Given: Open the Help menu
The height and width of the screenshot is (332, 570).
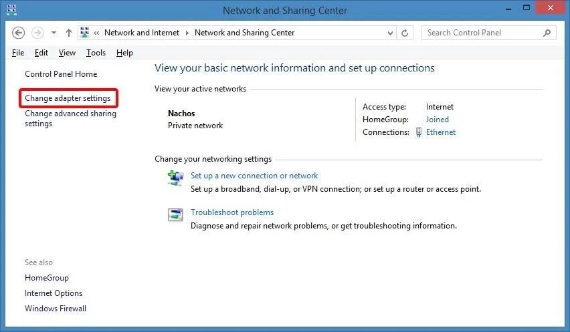Looking at the screenshot, I should (x=124, y=53).
